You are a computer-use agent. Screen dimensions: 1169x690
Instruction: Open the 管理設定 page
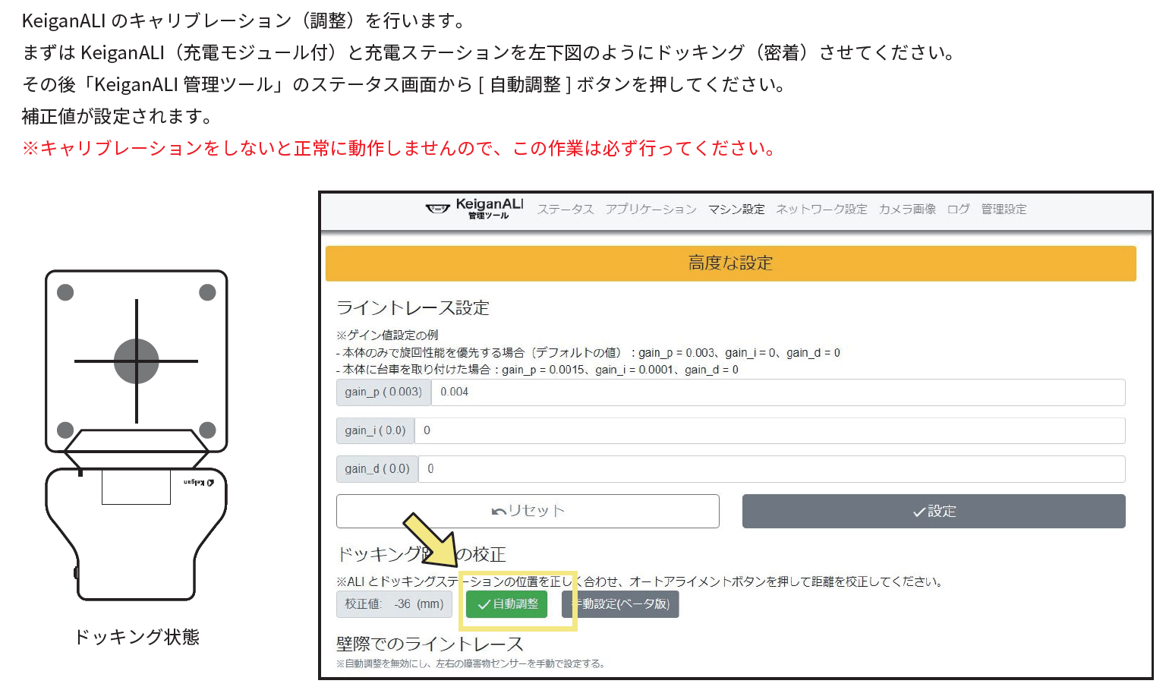[x=1003, y=210]
